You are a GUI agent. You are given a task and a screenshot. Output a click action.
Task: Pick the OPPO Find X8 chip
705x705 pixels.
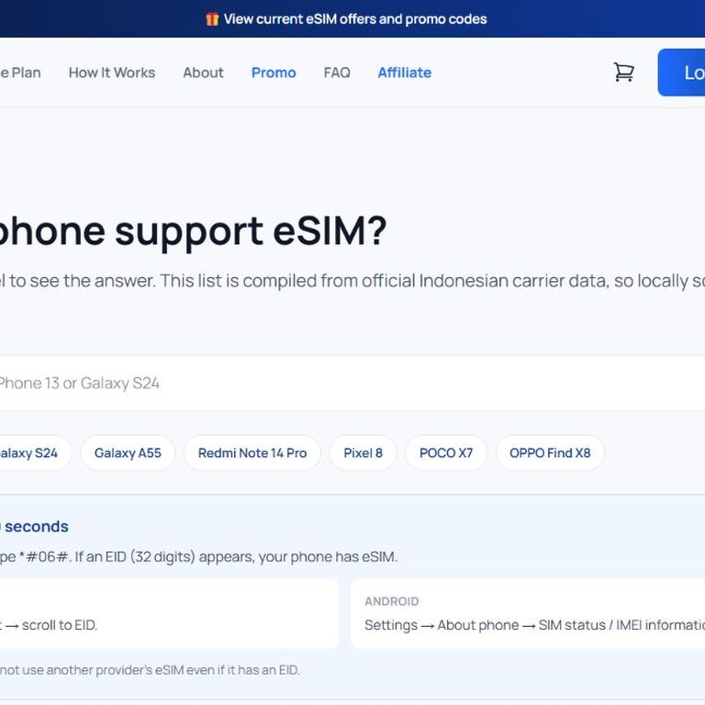tap(550, 453)
